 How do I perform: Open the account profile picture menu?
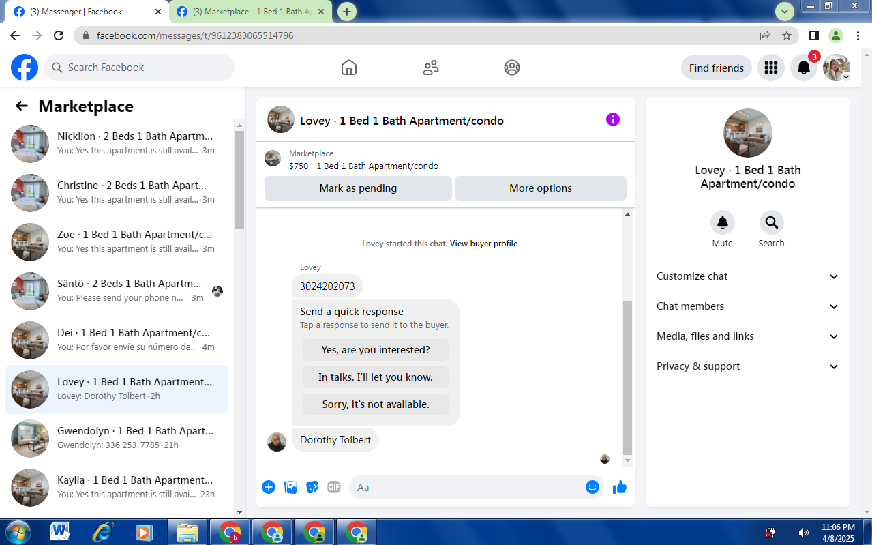[x=837, y=68]
